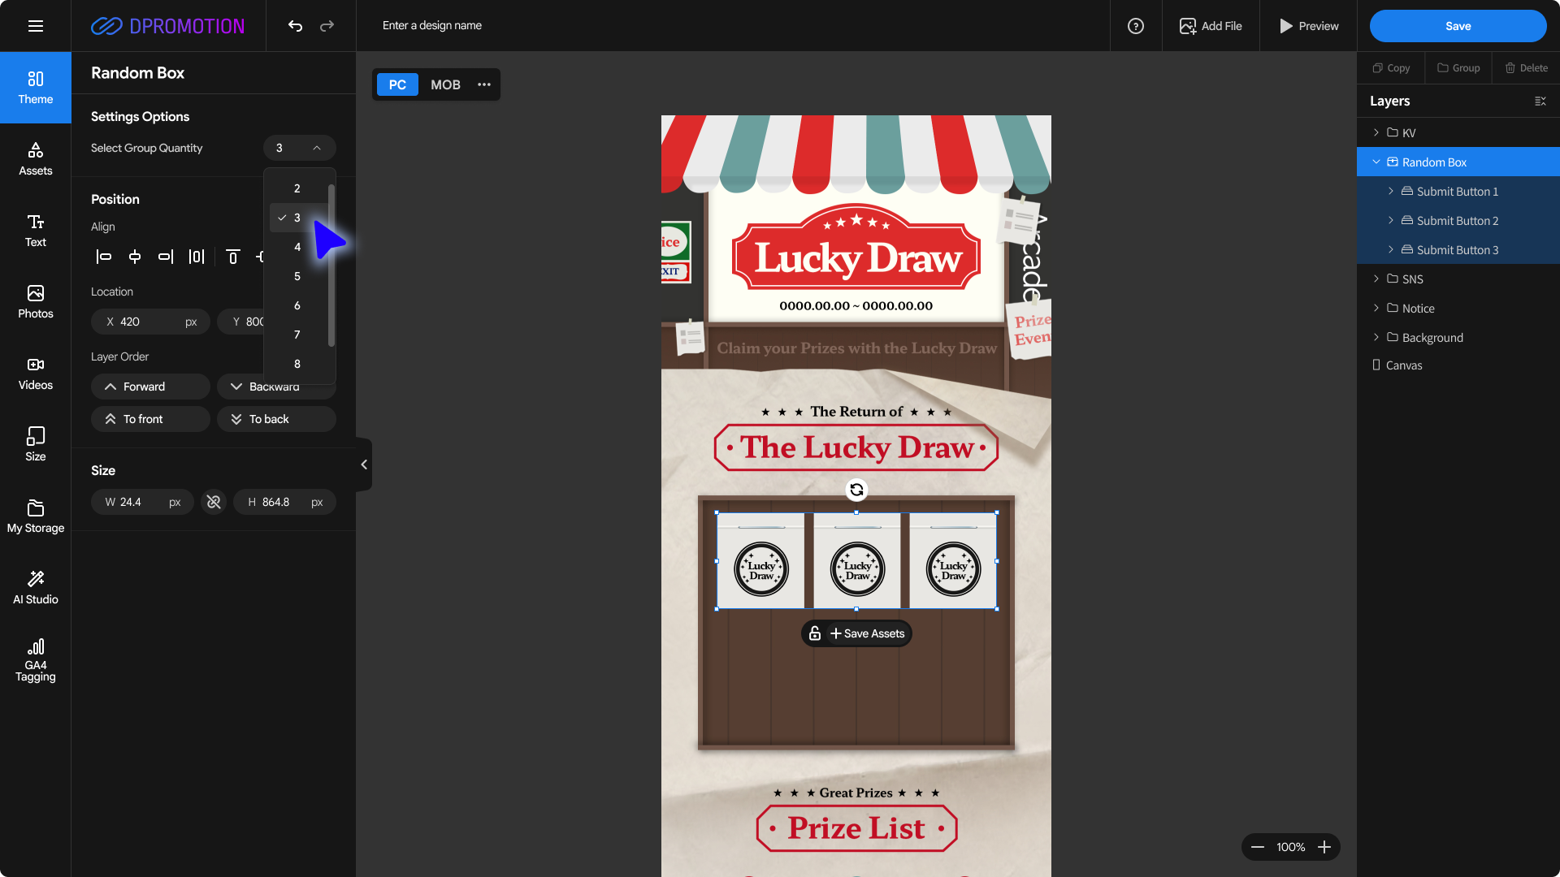Select the PC view tab

coord(397,84)
